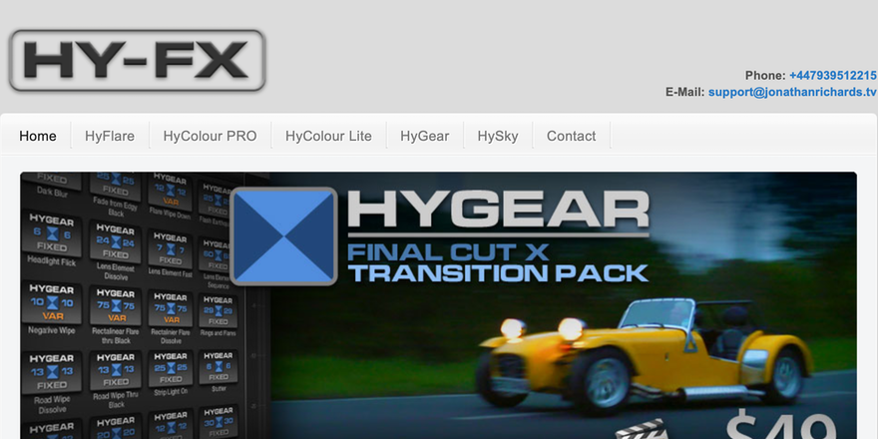Click the 'Rectalinear Flare thru Black' tile
The image size is (878, 439).
coord(117,316)
